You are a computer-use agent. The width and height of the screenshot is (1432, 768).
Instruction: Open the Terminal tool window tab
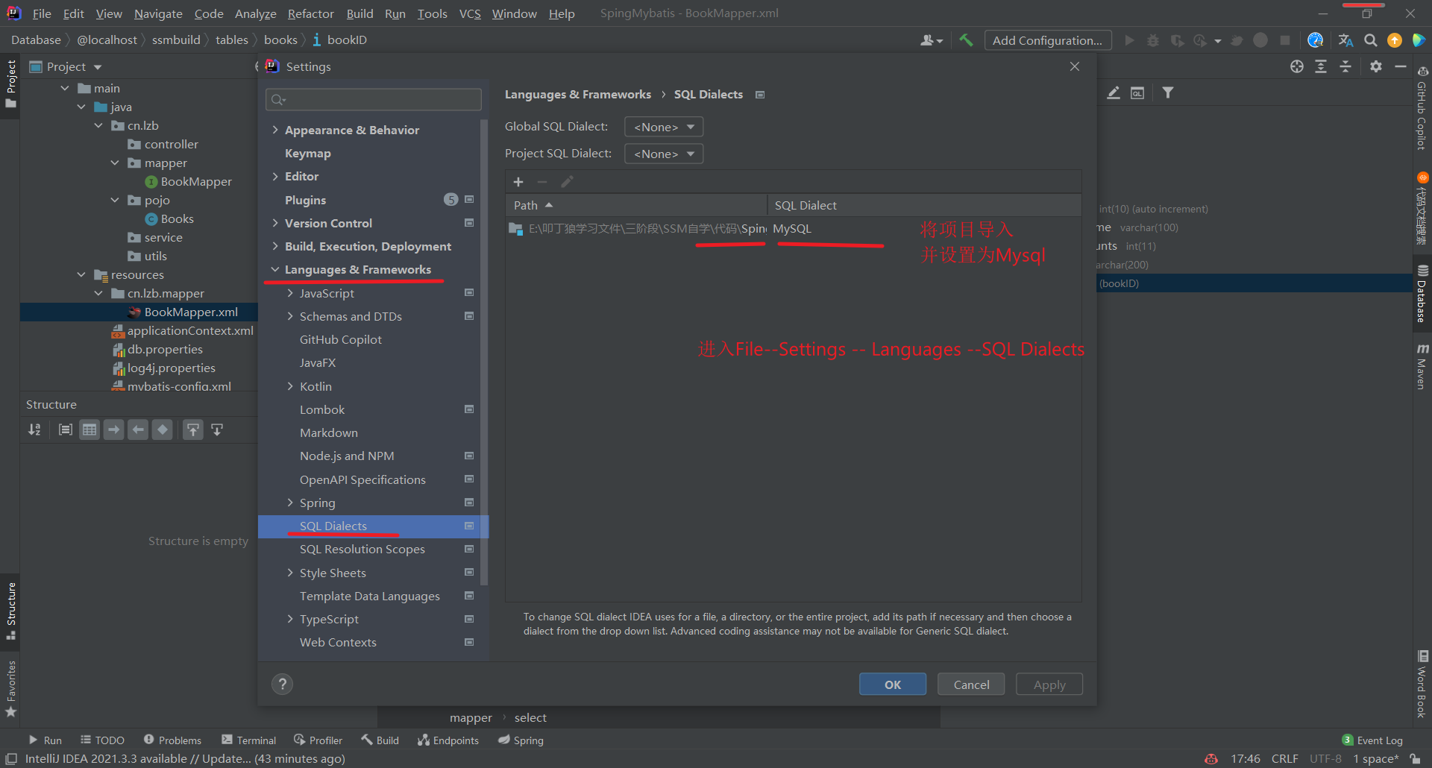[x=249, y=740]
